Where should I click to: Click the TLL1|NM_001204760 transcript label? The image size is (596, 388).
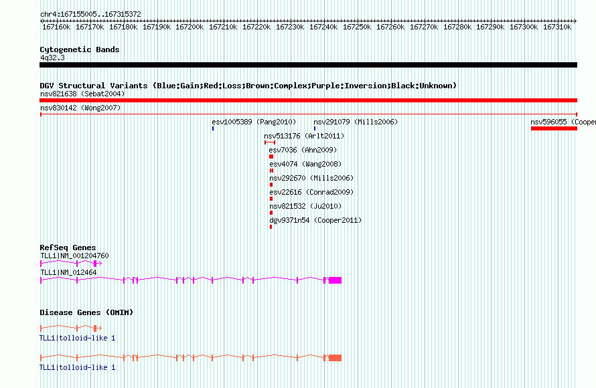tap(74, 256)
